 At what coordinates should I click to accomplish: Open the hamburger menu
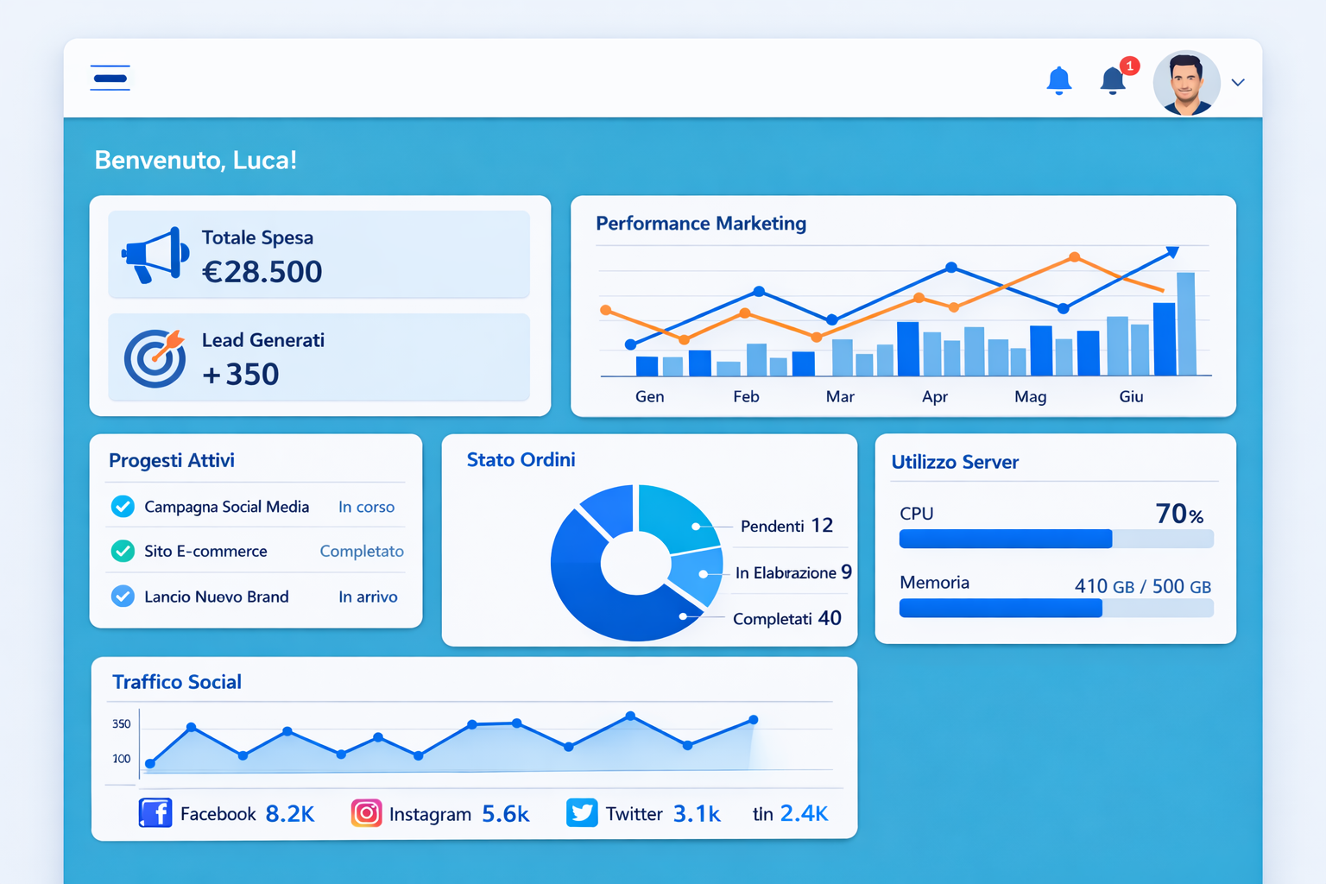[x=110, y=78]
